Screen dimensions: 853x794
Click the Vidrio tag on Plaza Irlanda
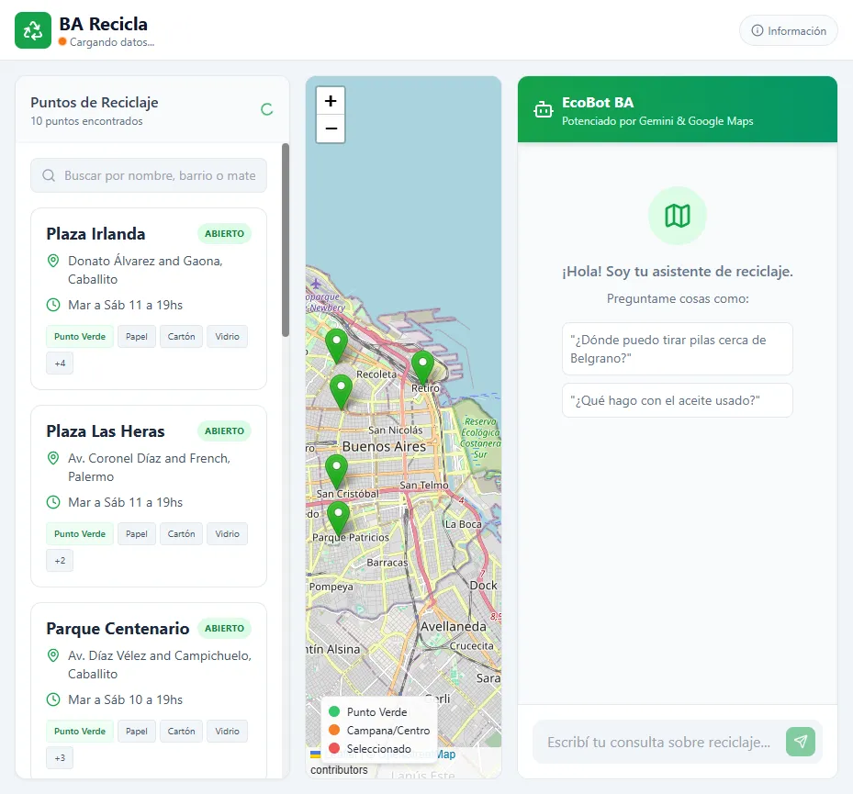click(227, 336)
